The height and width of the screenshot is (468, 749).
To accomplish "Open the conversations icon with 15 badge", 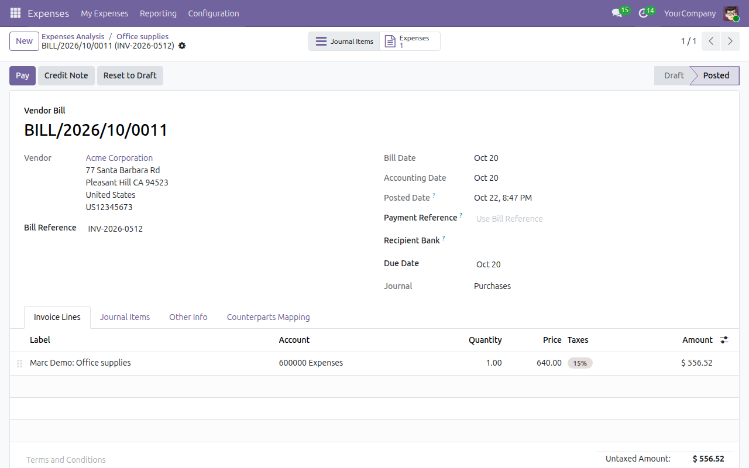I will click(617, 13).
